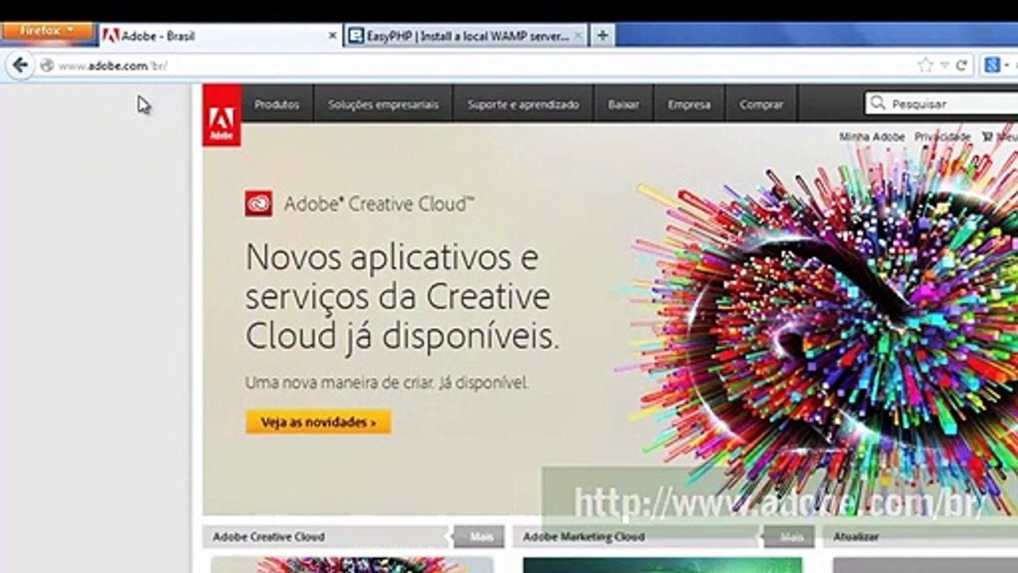1018x573 pixels.
Task: Close the EasyPHP tab
Action: coord(577,36)
